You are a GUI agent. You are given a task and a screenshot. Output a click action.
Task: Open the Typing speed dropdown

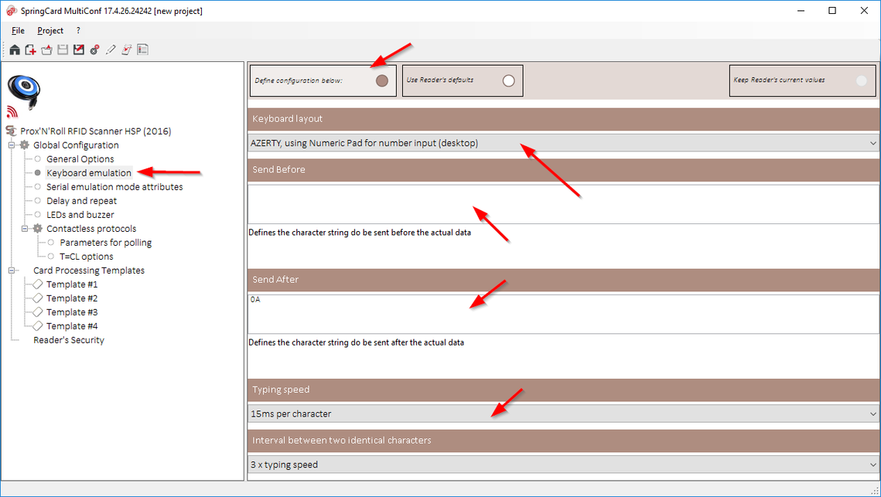pyautogui.click(x=563, y=414)
